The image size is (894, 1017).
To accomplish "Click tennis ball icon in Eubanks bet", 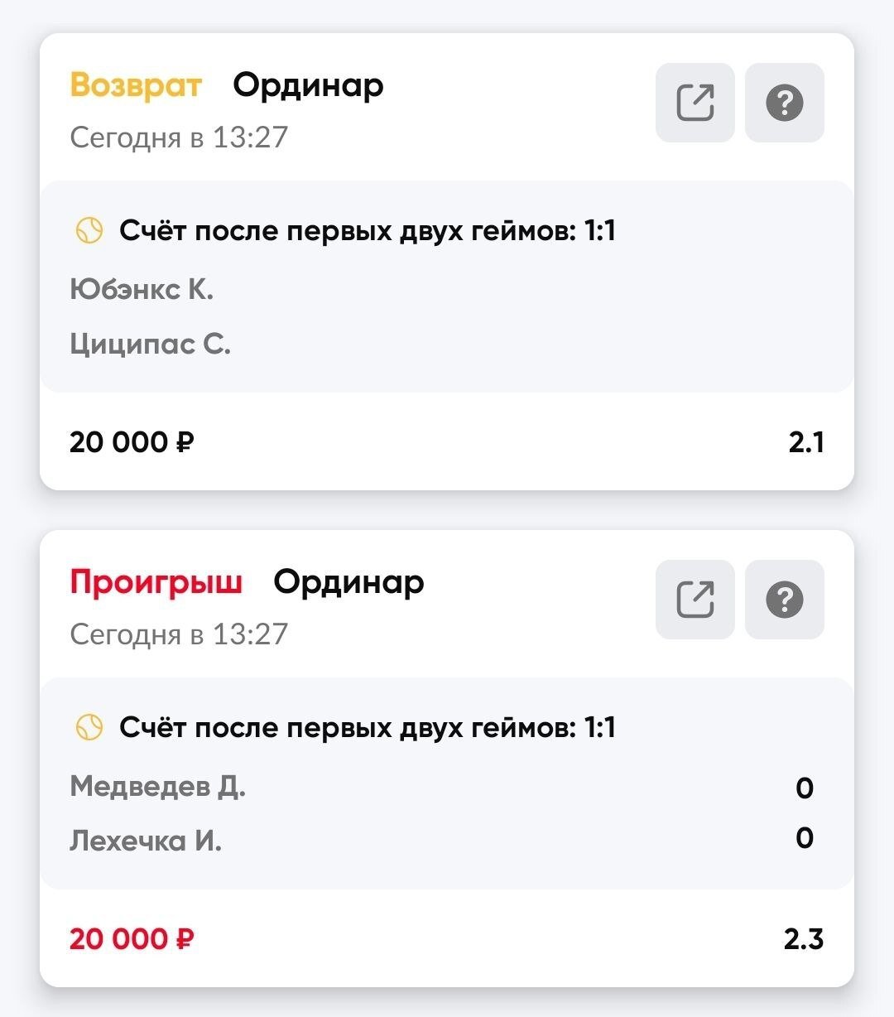I will tap(89, 230).
